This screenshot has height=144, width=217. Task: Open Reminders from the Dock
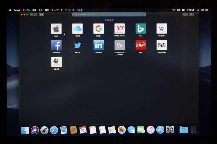point(103,130)
